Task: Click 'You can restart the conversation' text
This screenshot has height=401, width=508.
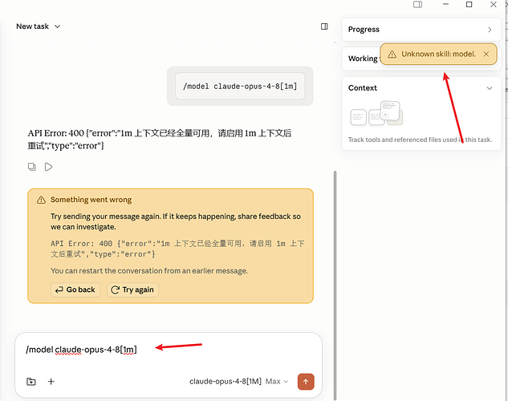Action: click(x=149, y=271)
